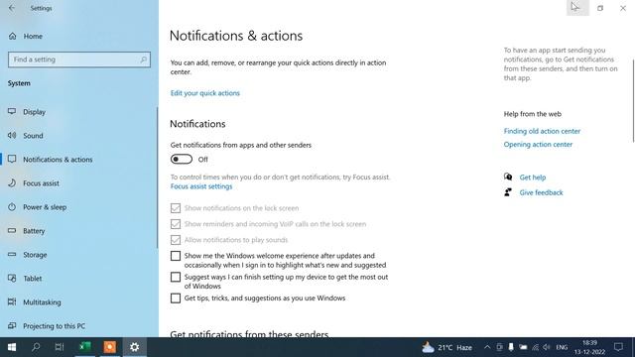Click ENG language indicator

click(562, 347)
